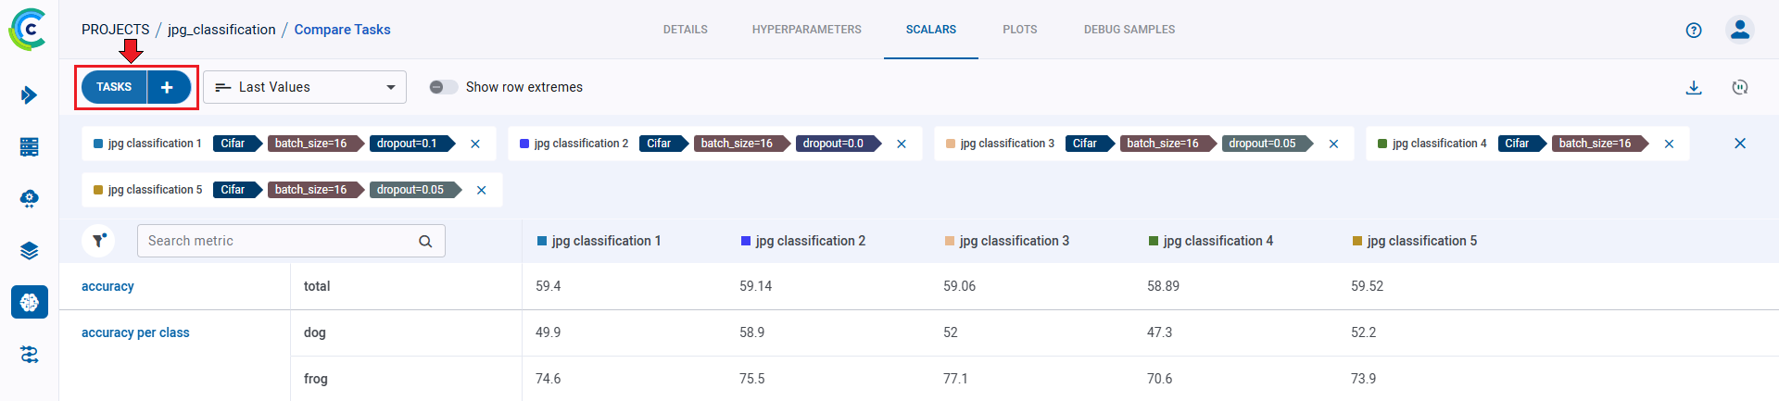The height and width of the screenshot is (401, 1779).
Task: Click the ClearML logo icon
Action: (x=28, y=30)
